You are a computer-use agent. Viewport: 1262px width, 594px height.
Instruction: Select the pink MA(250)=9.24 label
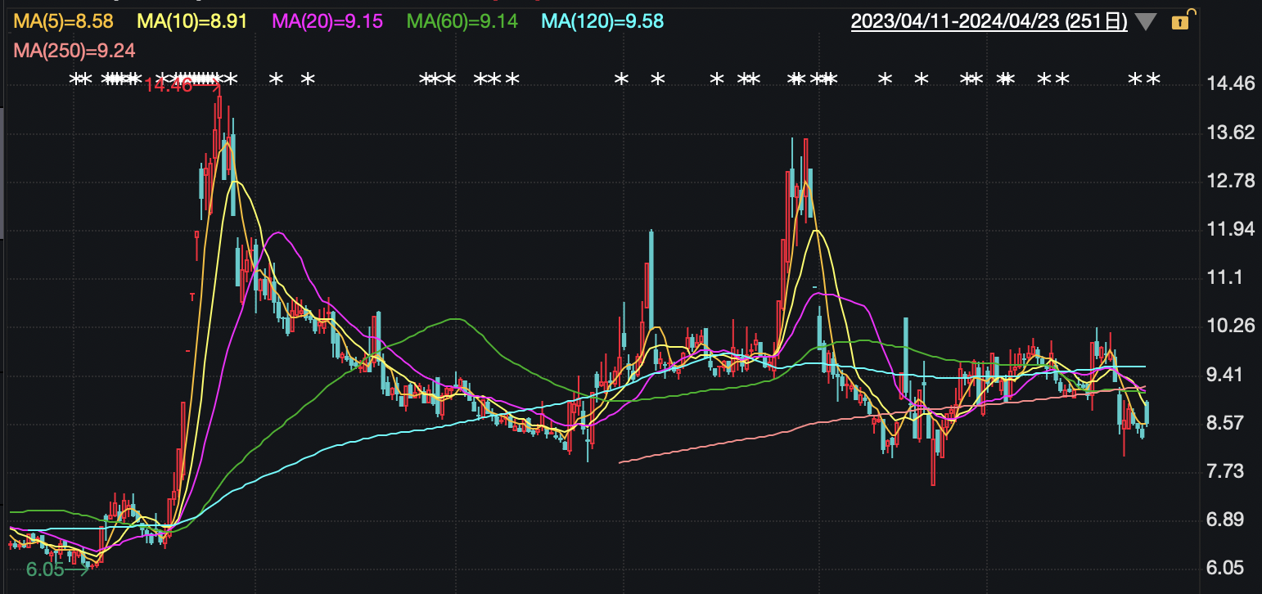tap(74, 51)
